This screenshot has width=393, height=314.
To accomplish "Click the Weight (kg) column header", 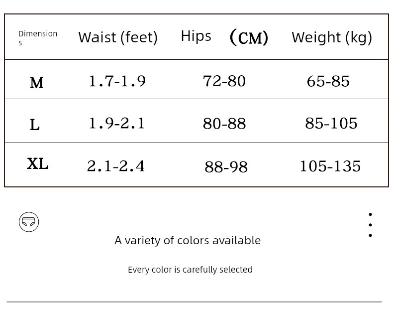I will [x=332, y=38].
